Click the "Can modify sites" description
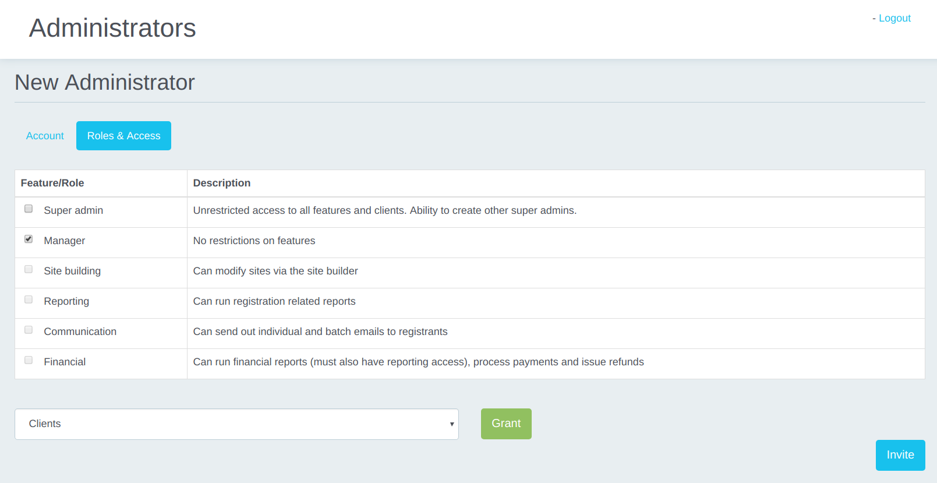The width and height of the screenshot is (937, 483). 275,271
